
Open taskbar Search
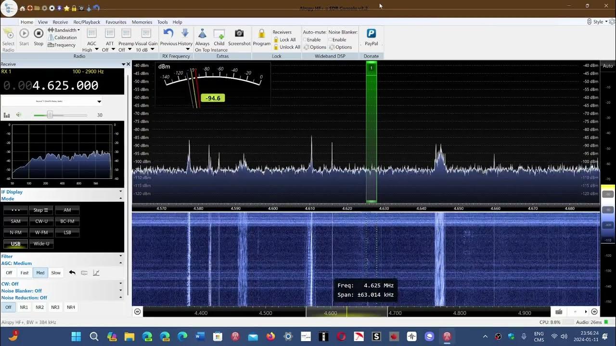click(x=94, y=336)
